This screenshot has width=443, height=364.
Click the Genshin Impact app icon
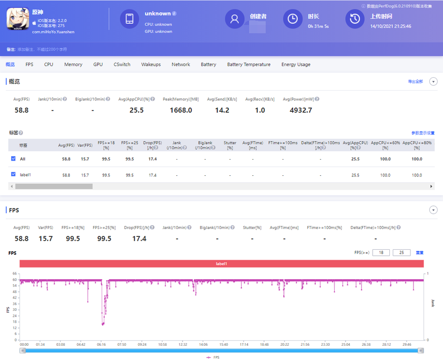(18, 19)
